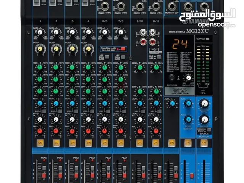Toggle the channel 5/6 red ST button
Image resolution: width=244 pixels, height=183 pixels.
[x=108, y=176]
